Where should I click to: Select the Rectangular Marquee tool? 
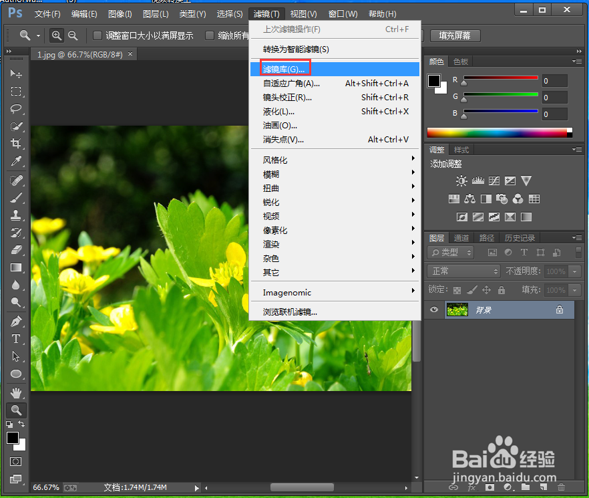pos(16,91)
